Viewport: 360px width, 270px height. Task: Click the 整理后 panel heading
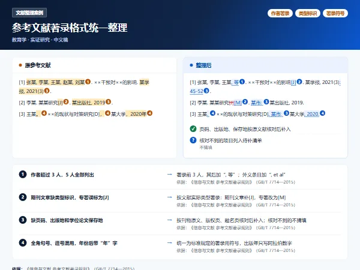203,65
